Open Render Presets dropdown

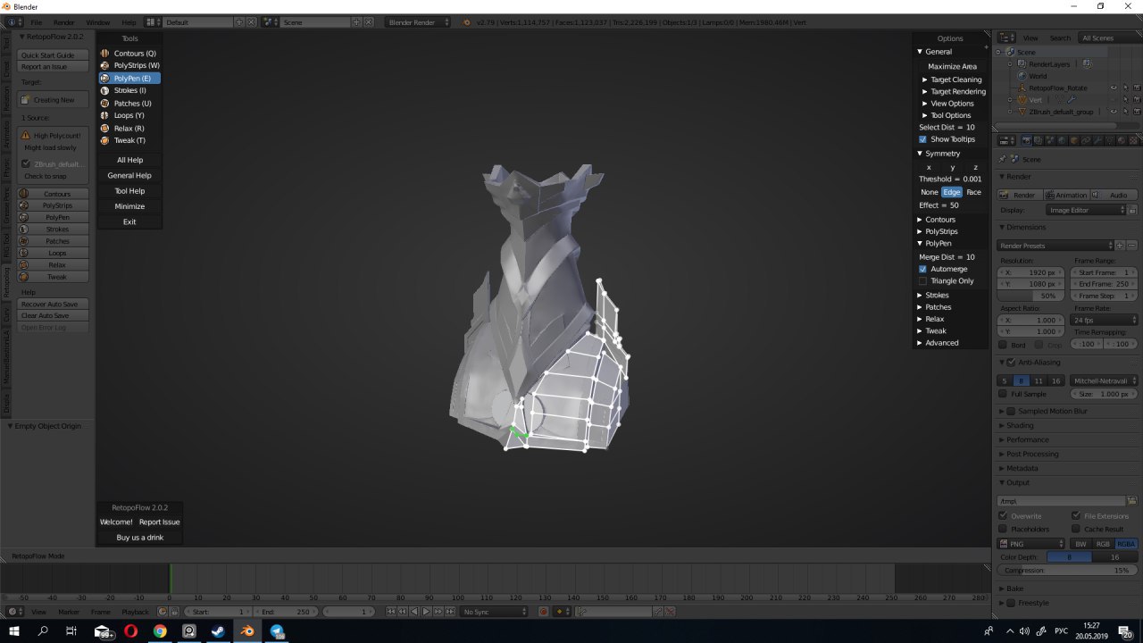(x=1055, y=246)
